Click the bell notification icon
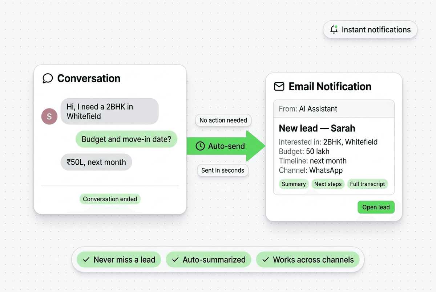Screen dimensions: 436x292 334,30
